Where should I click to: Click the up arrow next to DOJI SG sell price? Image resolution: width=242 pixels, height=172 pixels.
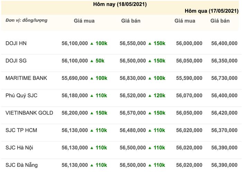pyautogui.click(x=150, y=61)
